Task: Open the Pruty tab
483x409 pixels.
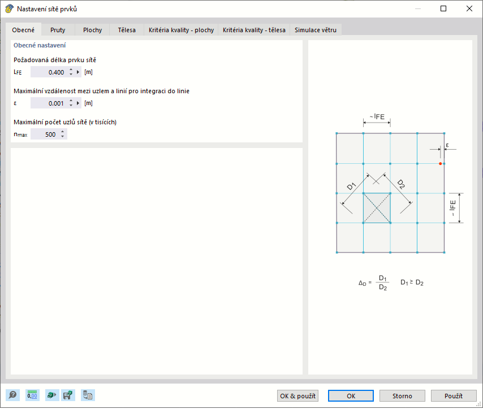Action: pos(58,30)
